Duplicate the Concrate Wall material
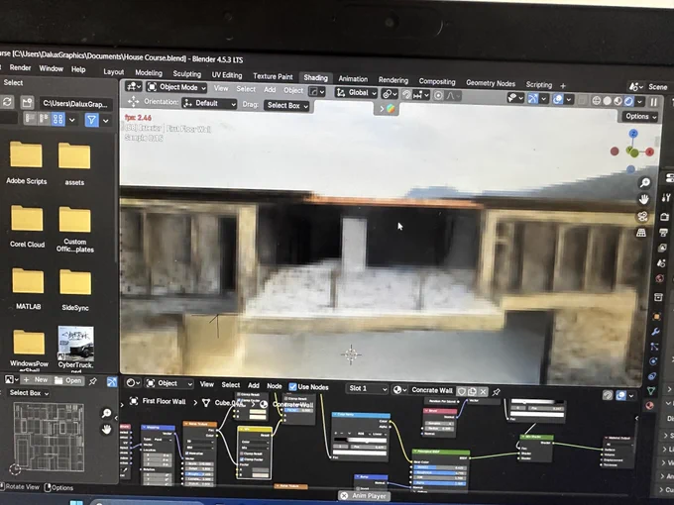Viewport: 674px width, 505px height. click(x=472, y=391)
